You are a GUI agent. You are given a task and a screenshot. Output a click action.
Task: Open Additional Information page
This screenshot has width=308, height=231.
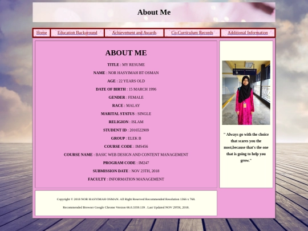coord(248,33)
